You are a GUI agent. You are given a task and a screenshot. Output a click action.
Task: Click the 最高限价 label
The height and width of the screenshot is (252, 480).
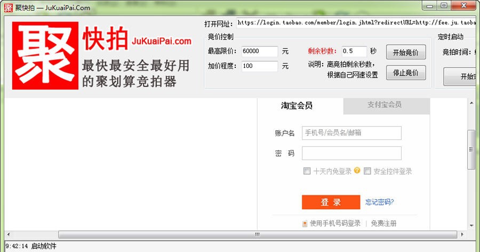222,51
